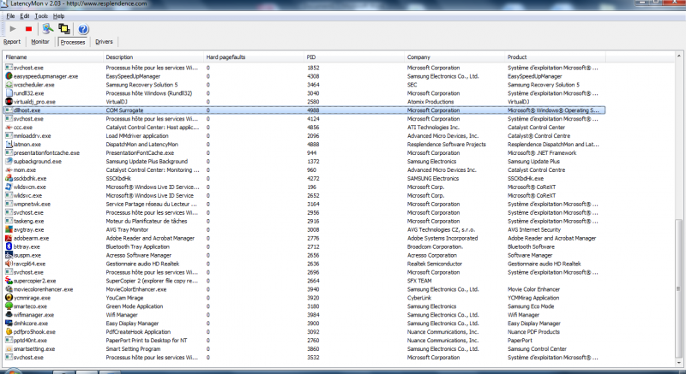This screenshot has height=374, width=686.
Task: Click the vertical scrollbar down arrow
Action: click(x=678, y=364)
